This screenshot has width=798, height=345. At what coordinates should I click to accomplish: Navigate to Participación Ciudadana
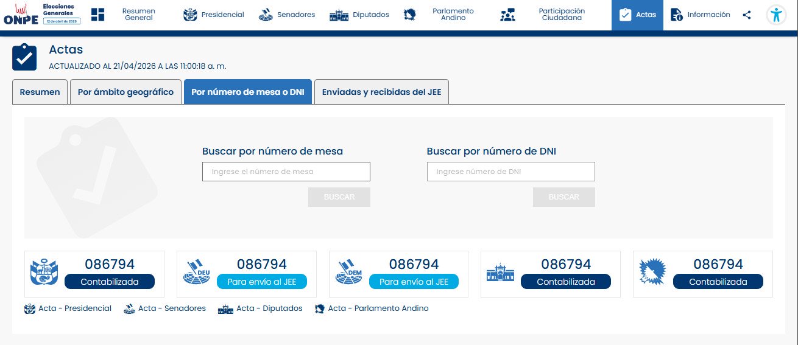point(542,15)
